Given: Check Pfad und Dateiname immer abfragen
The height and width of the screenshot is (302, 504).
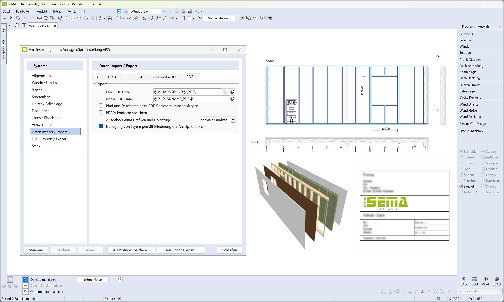Looking at the screenshot, I should point(101,106).
